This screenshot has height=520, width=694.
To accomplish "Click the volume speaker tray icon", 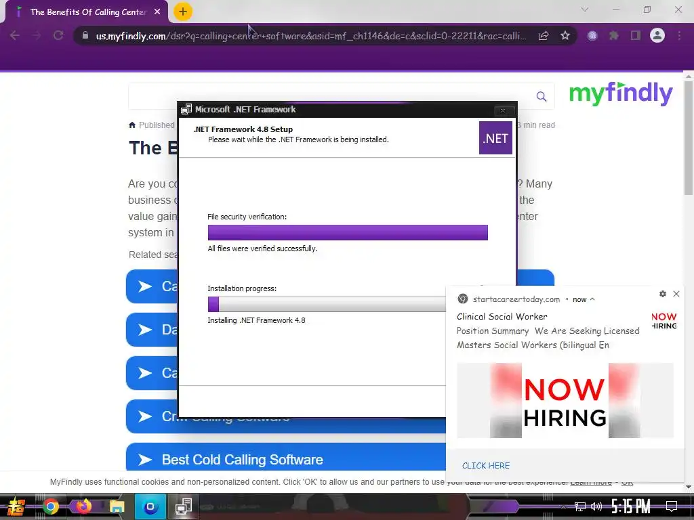I will pyautogui.click(x=596, y=506).
